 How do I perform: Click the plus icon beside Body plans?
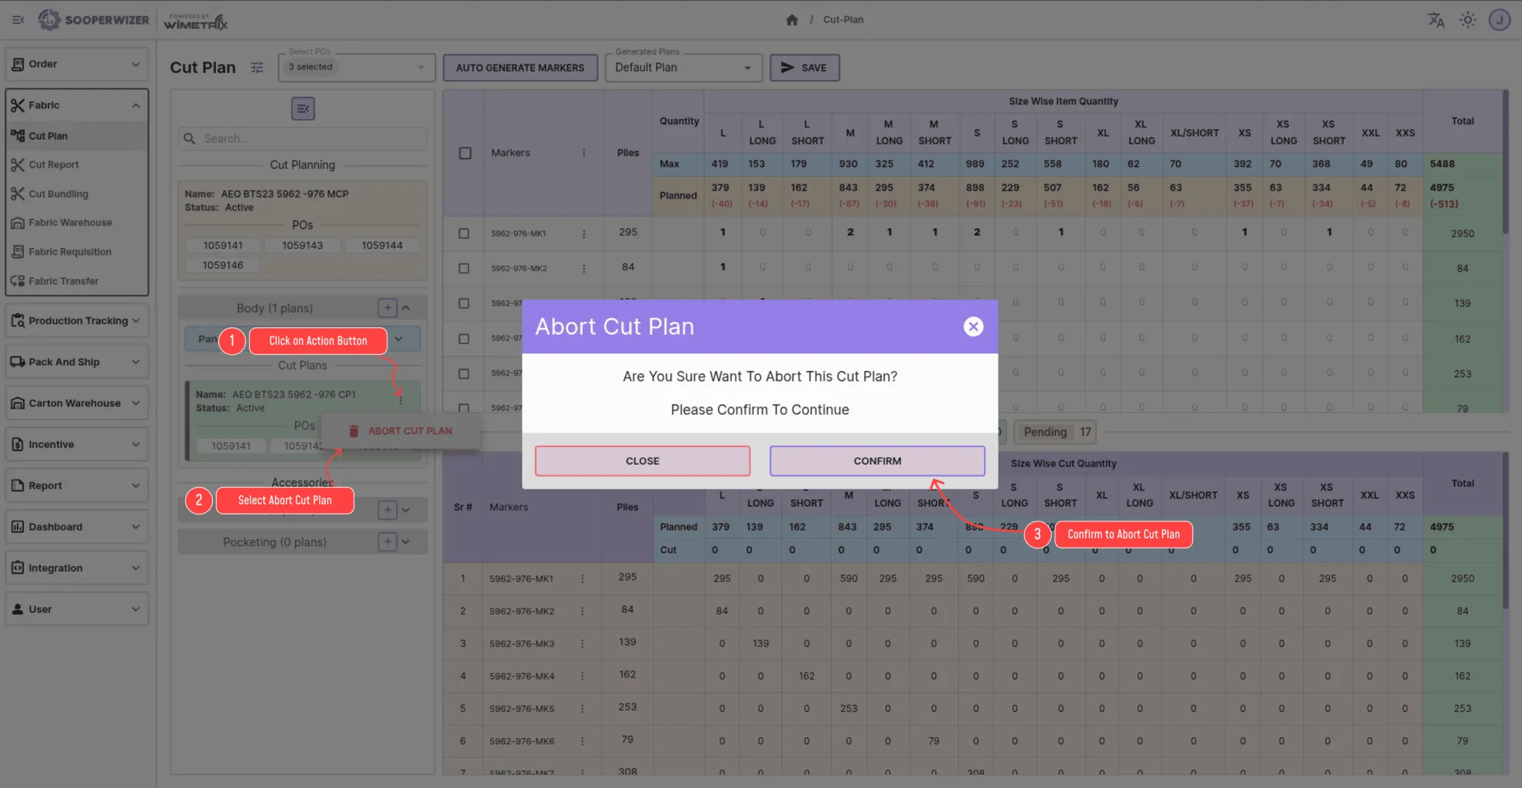tap(387, 308)
